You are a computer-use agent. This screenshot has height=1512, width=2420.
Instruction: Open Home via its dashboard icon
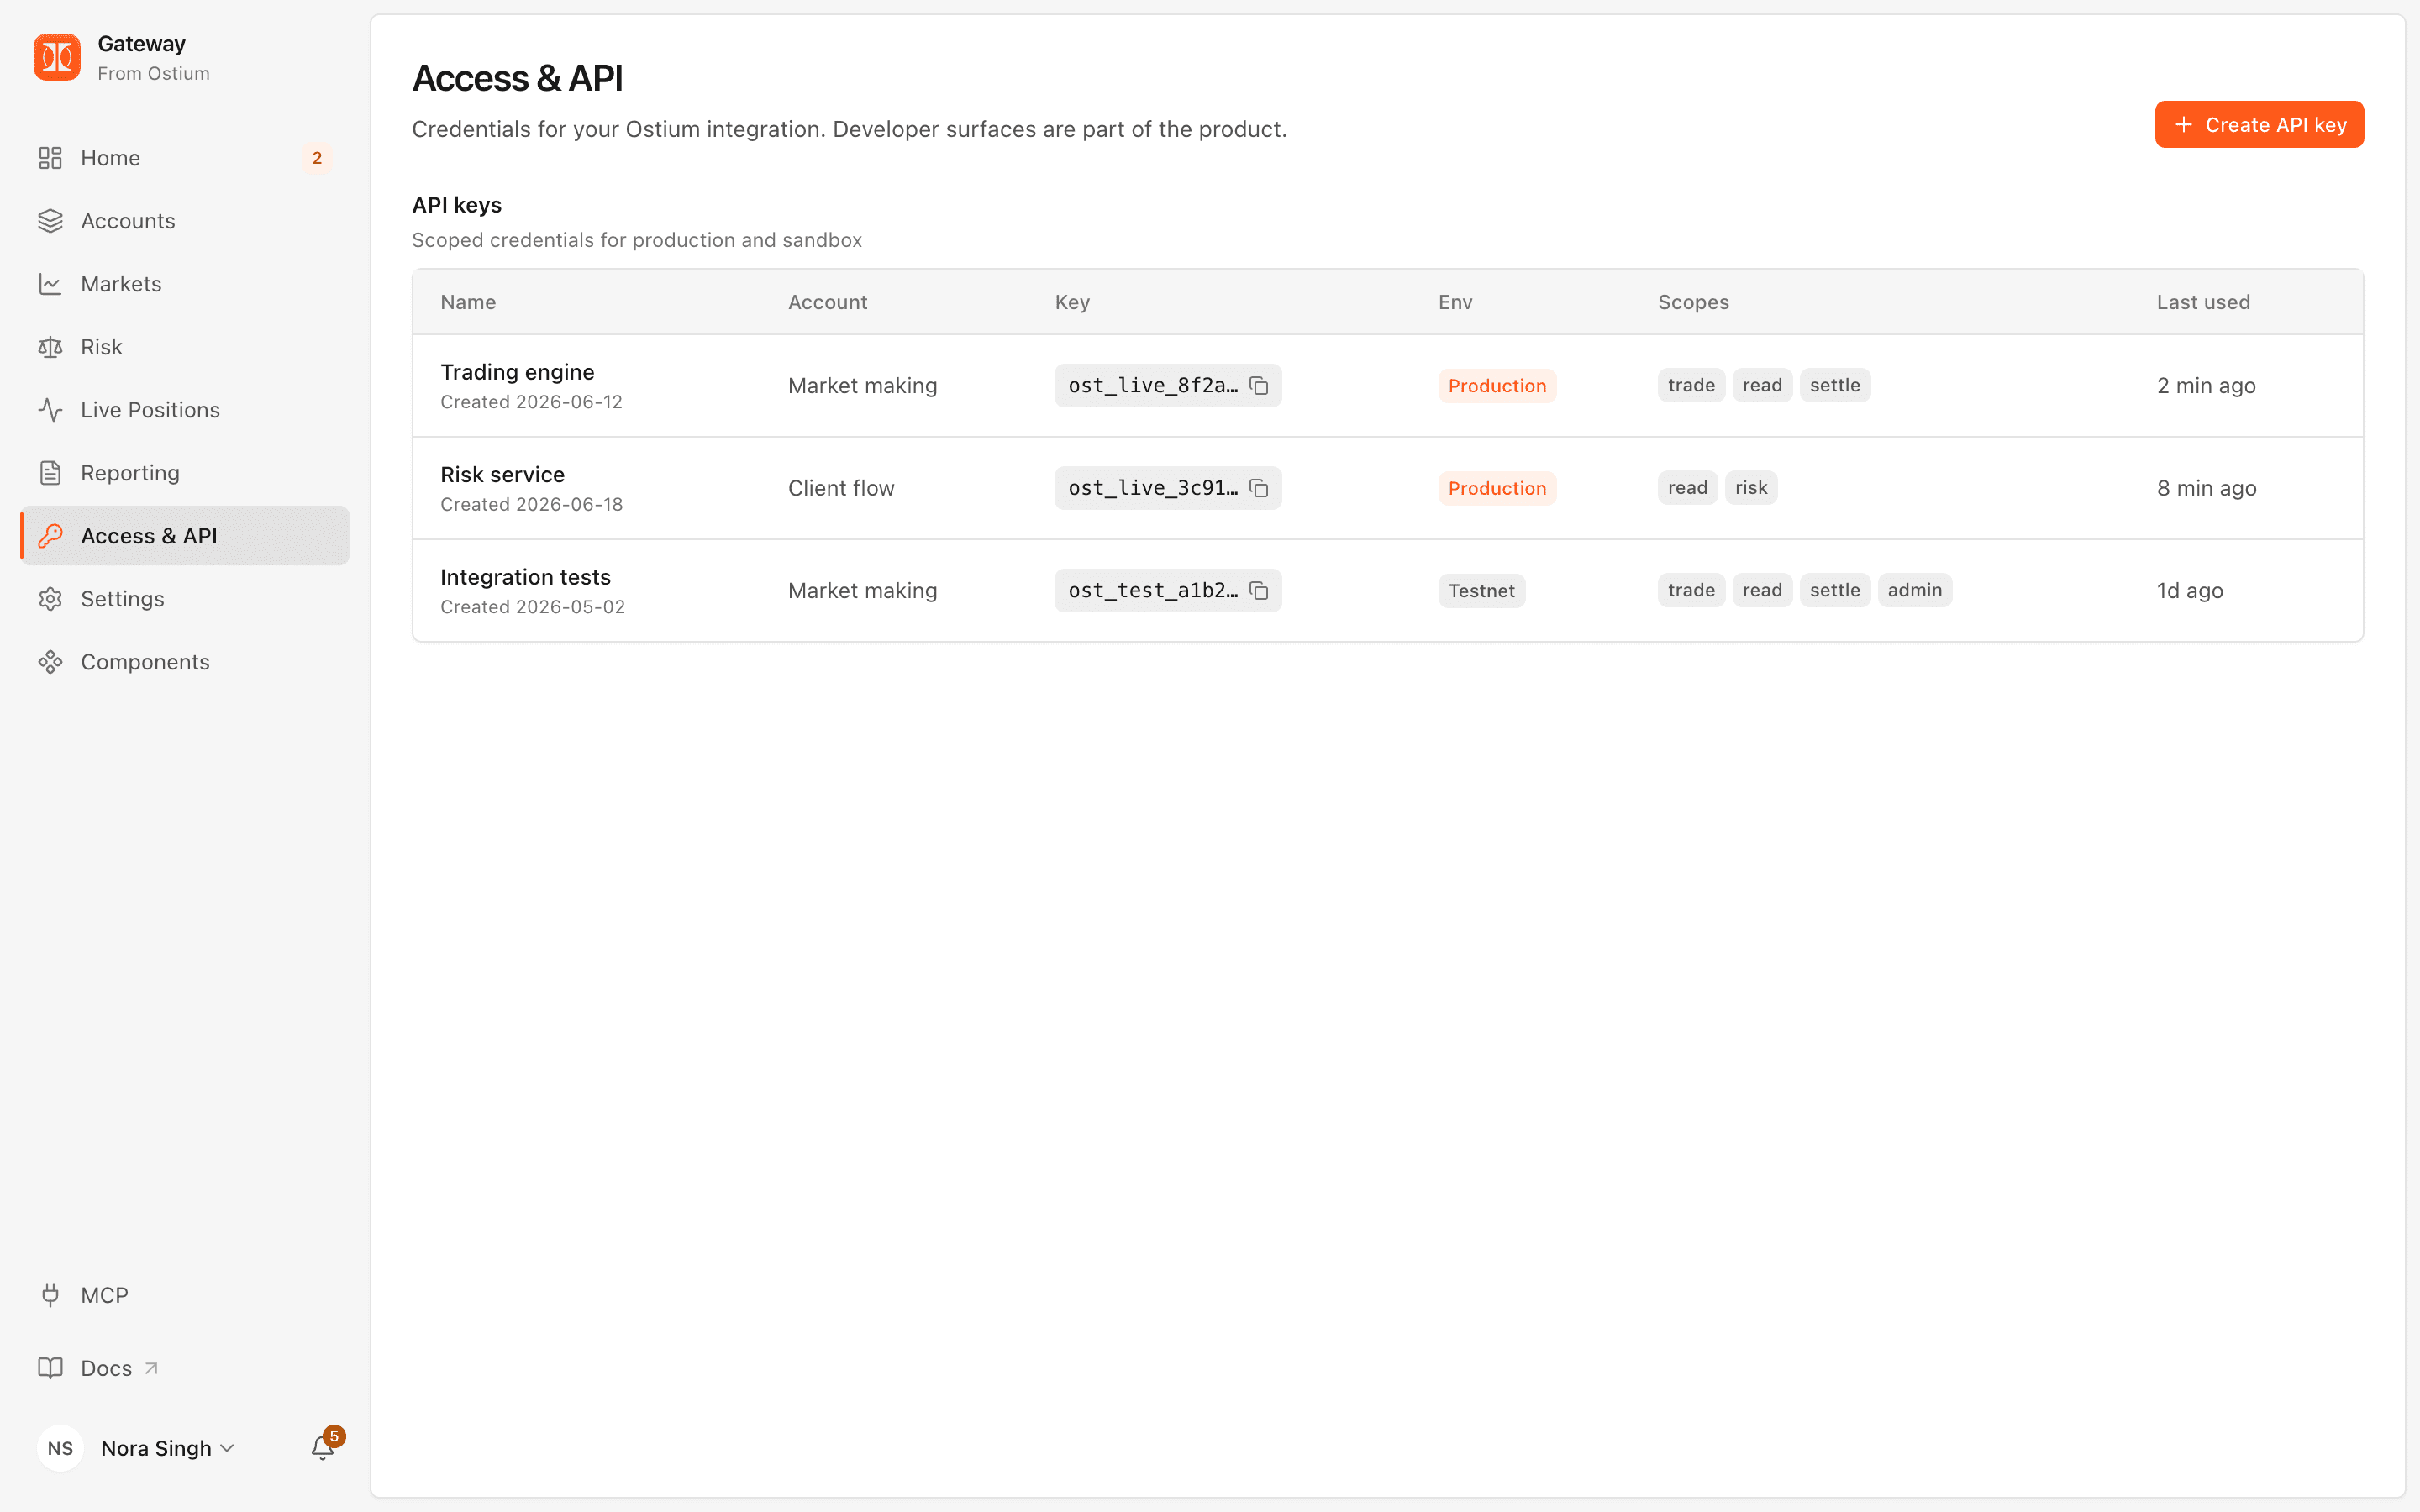tap(50, 158)
